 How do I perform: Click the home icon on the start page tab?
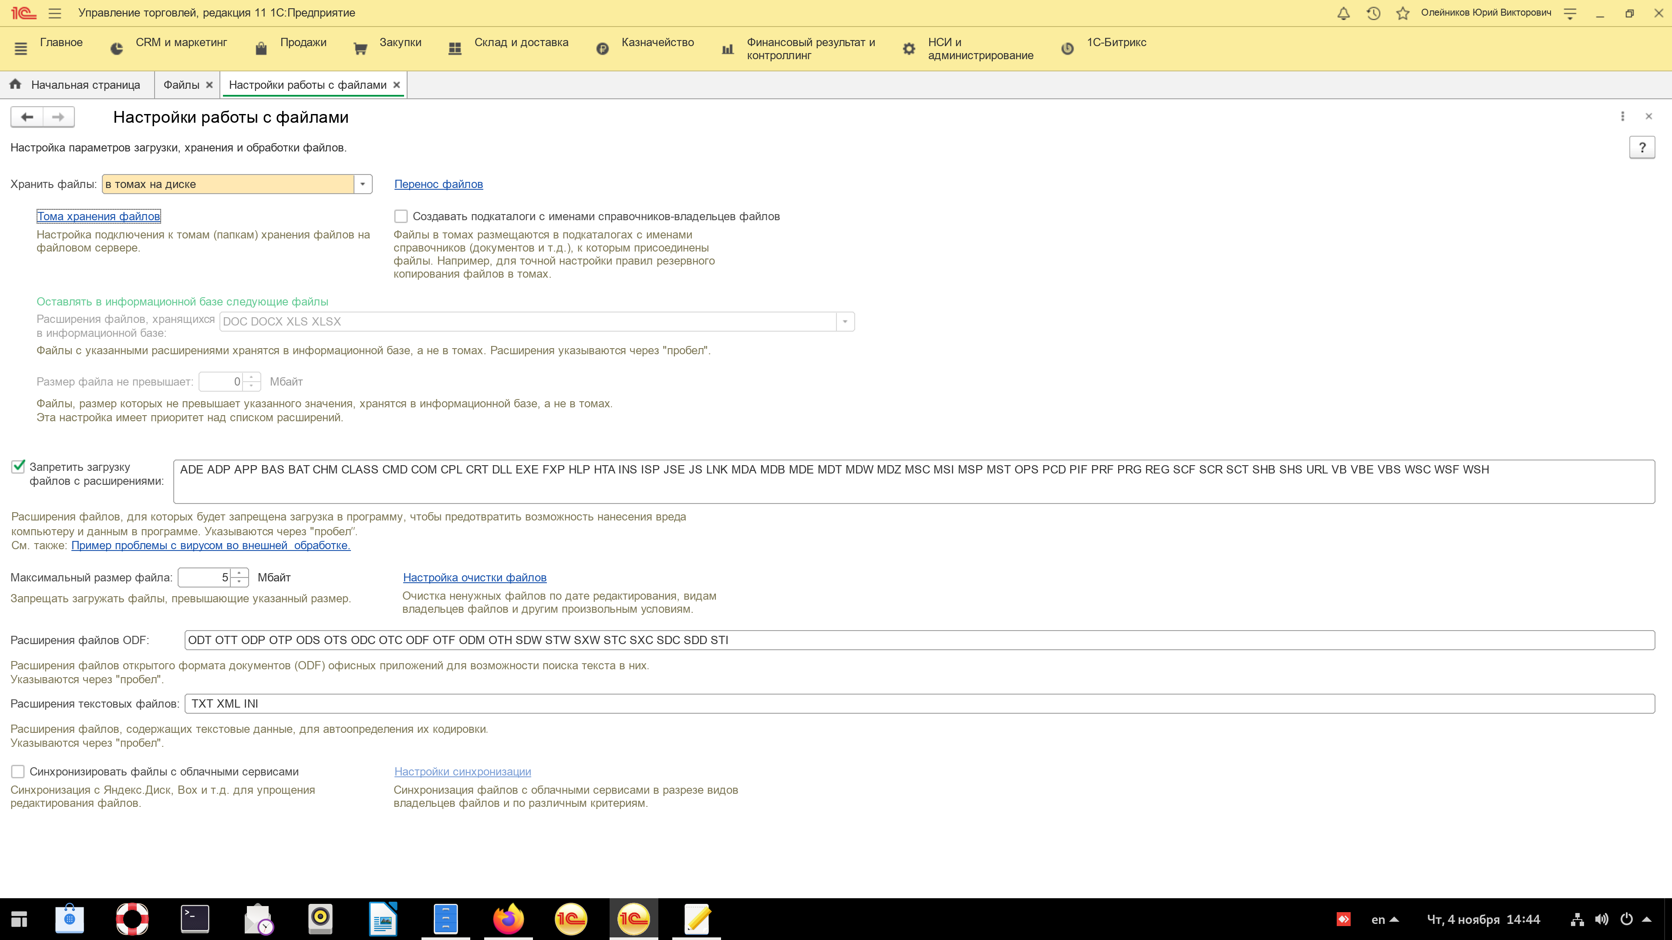pyautogui.click(x=16, y=84)
